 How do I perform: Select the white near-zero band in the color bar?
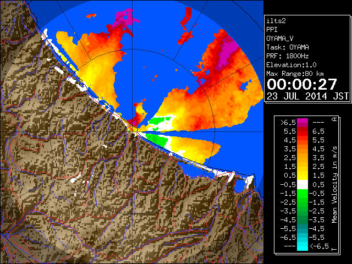[x=302, y=185]
